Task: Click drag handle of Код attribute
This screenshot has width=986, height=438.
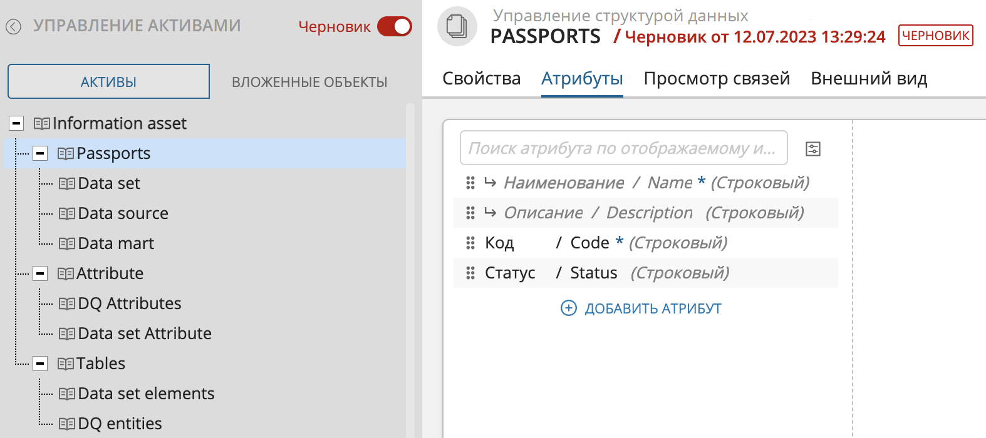Action: pos(470,243)
